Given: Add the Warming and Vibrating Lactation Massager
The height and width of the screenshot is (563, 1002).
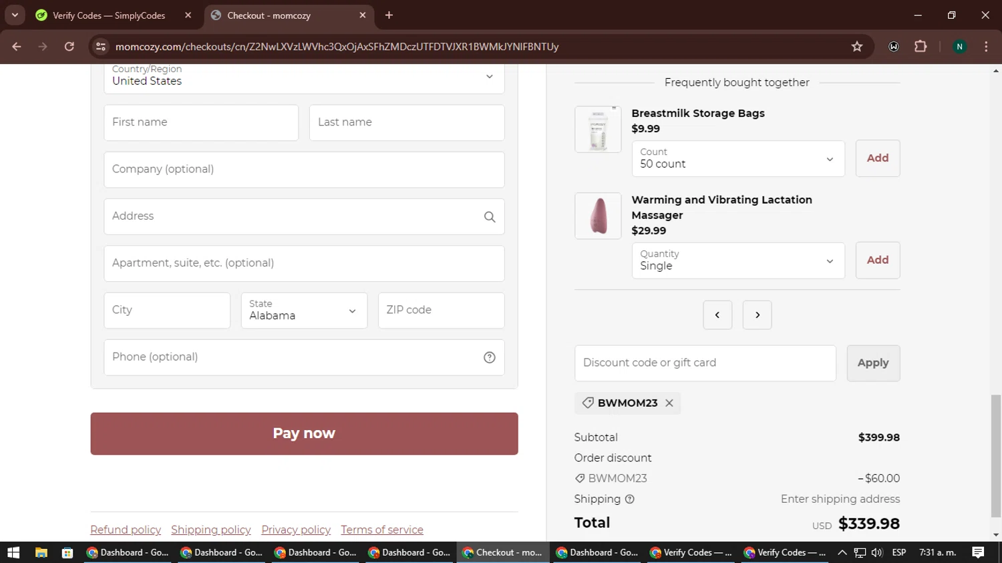Looking at the screenshot, I should click(878, 260).
